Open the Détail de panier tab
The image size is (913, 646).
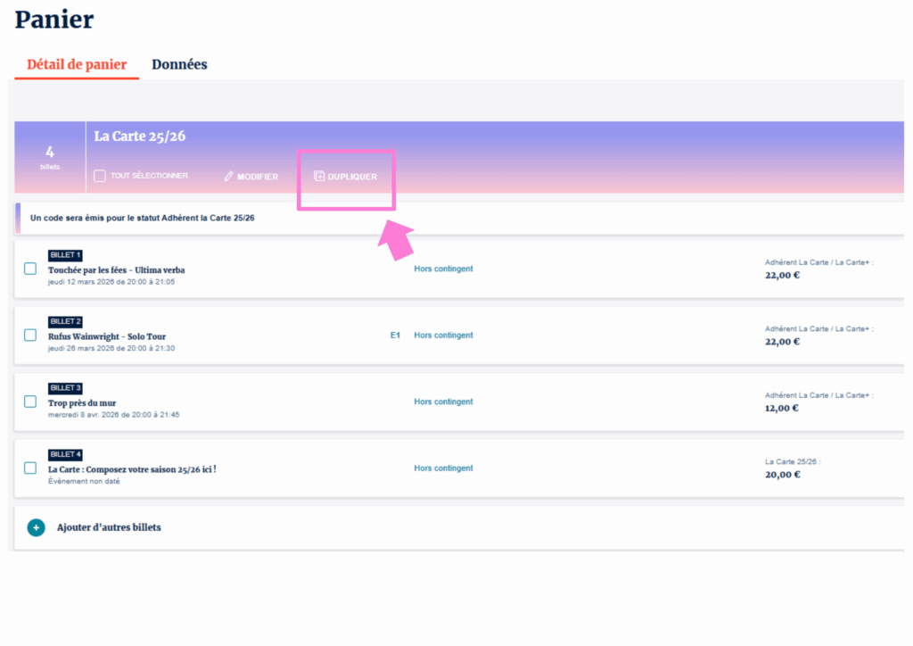[x=77, y=64]
